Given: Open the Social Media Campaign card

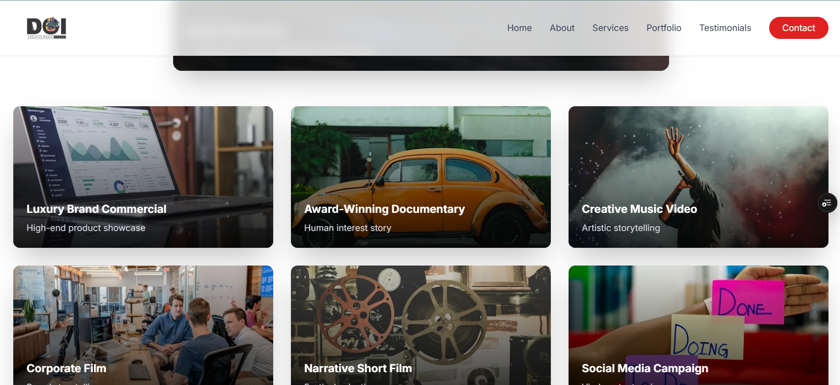Looking at the screenshot, I should [698, 319].
